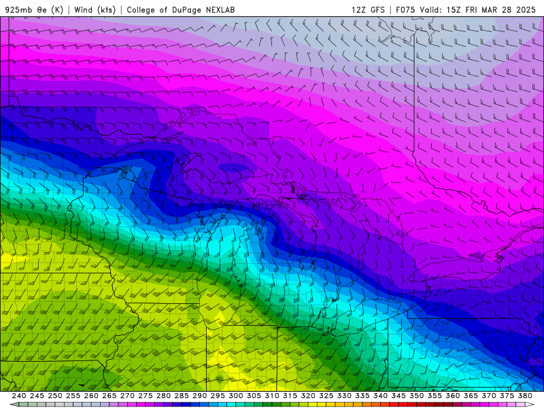The height and width of the screenshot is (408, 544).
Task: Click the 370 color bar label
Action: click(x=489, y=396)
